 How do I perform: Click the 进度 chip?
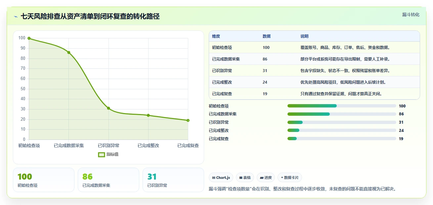click(266, 178)
